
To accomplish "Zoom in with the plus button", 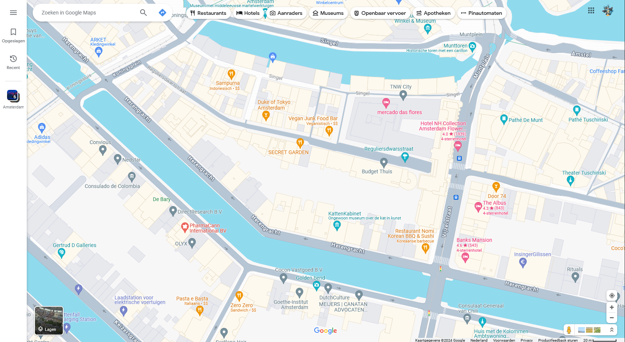I will 612,307.
